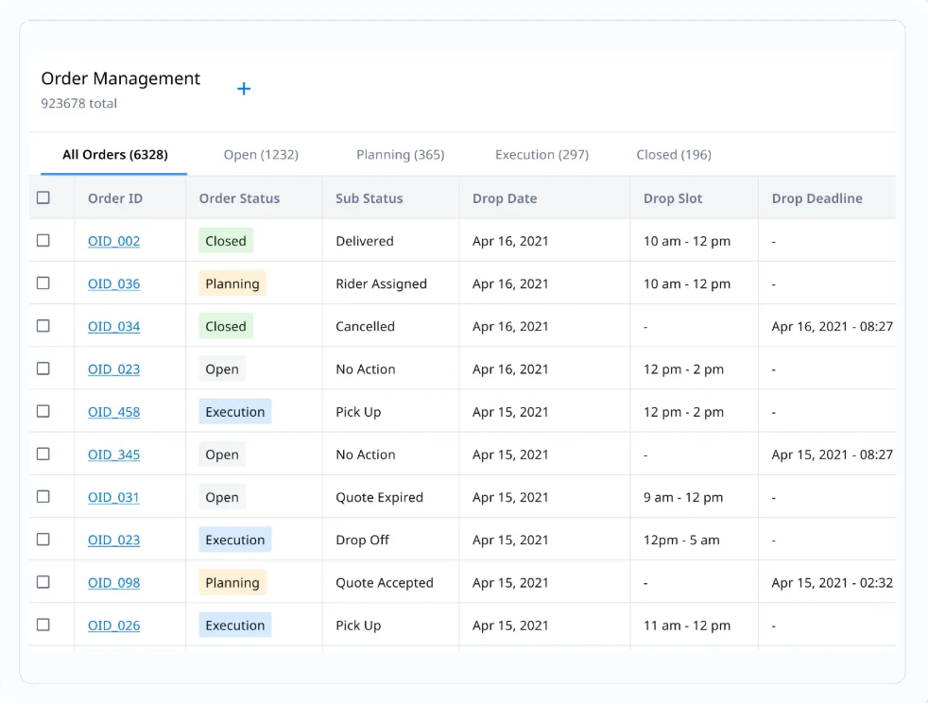Screen dimensions: 928x703
Task: Select the All Orders (6328) tab
Action: pos(114,154)
